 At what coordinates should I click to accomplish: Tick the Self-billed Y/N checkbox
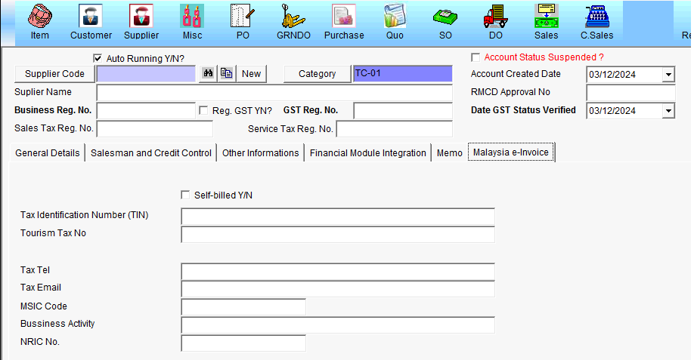click(x=186, y=195)
